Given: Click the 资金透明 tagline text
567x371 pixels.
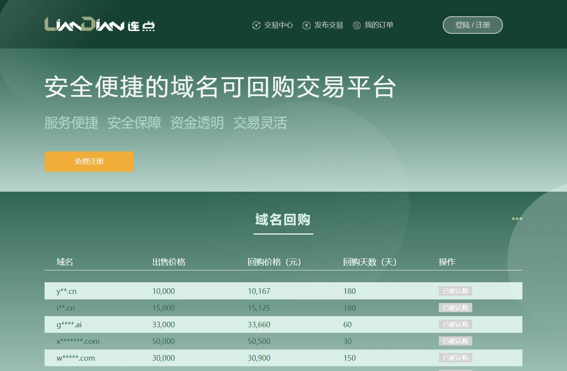Looking at the screenshot, I should click(197, 123).
